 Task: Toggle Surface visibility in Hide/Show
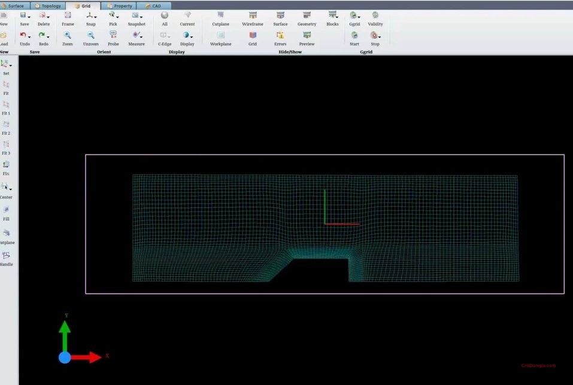[280, 15]
